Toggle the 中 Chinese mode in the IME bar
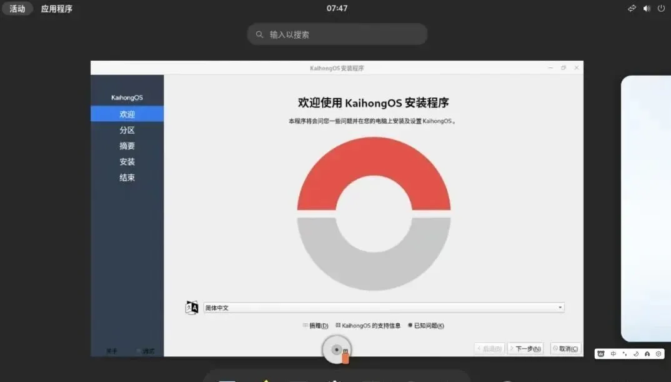This screenshot has height=382, width=671. [x=614, y=354]
